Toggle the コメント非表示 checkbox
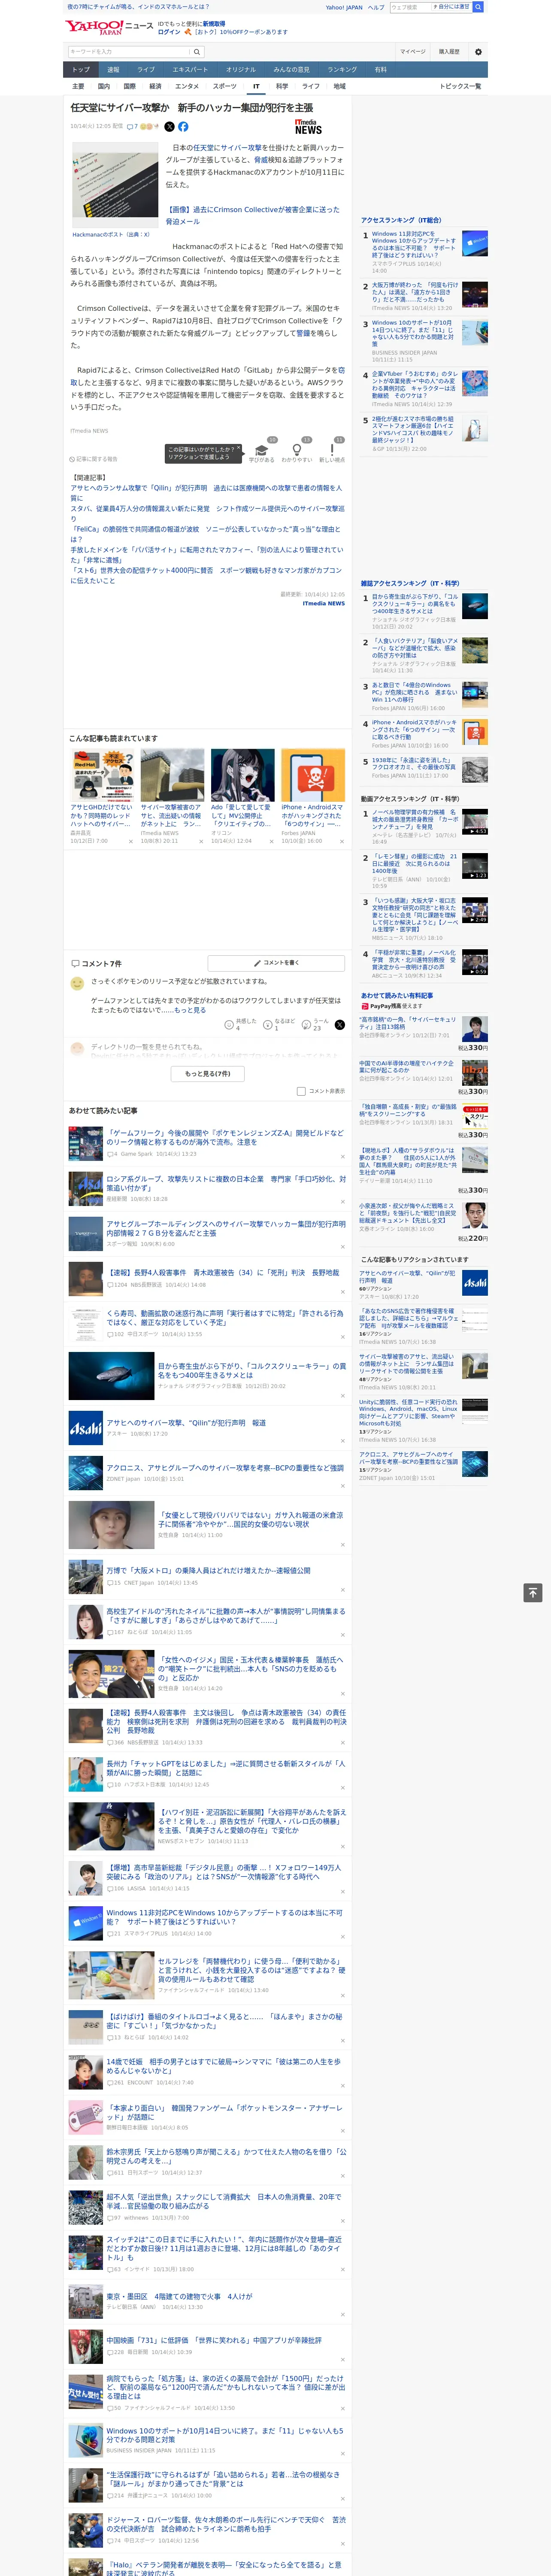Viewport: 551px width, 2576px height. (301, 1091)
